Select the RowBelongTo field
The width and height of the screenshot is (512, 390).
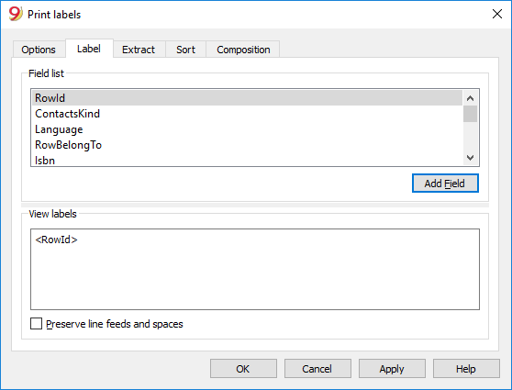[x=247, y=145]
